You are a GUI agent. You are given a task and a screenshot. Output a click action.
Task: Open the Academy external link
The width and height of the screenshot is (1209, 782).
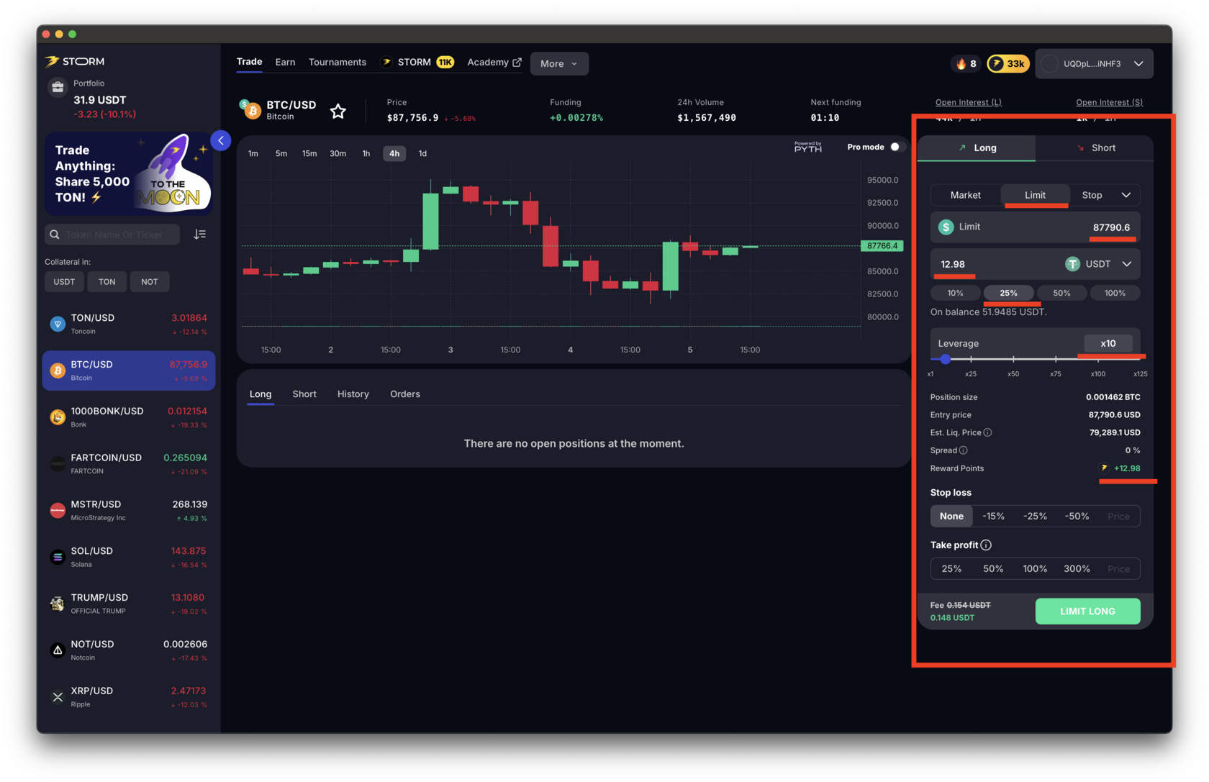494,63
